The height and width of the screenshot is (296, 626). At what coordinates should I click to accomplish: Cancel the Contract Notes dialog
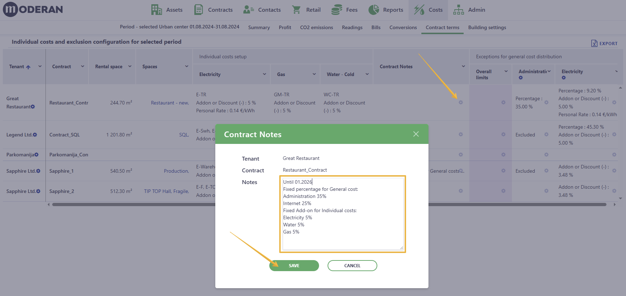352,265
